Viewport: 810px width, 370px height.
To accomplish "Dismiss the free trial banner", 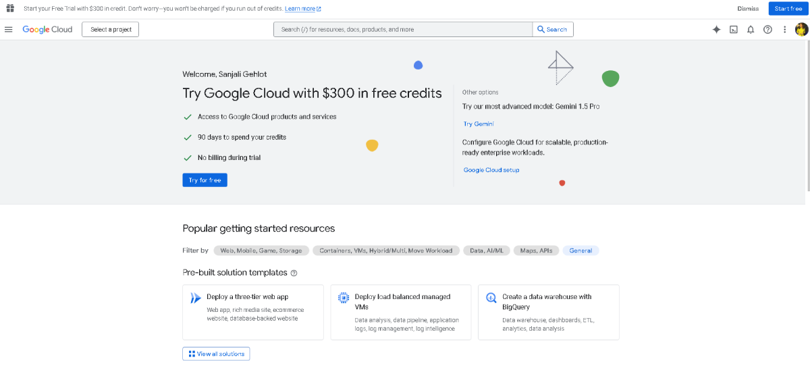I will [x=748, y=9].
